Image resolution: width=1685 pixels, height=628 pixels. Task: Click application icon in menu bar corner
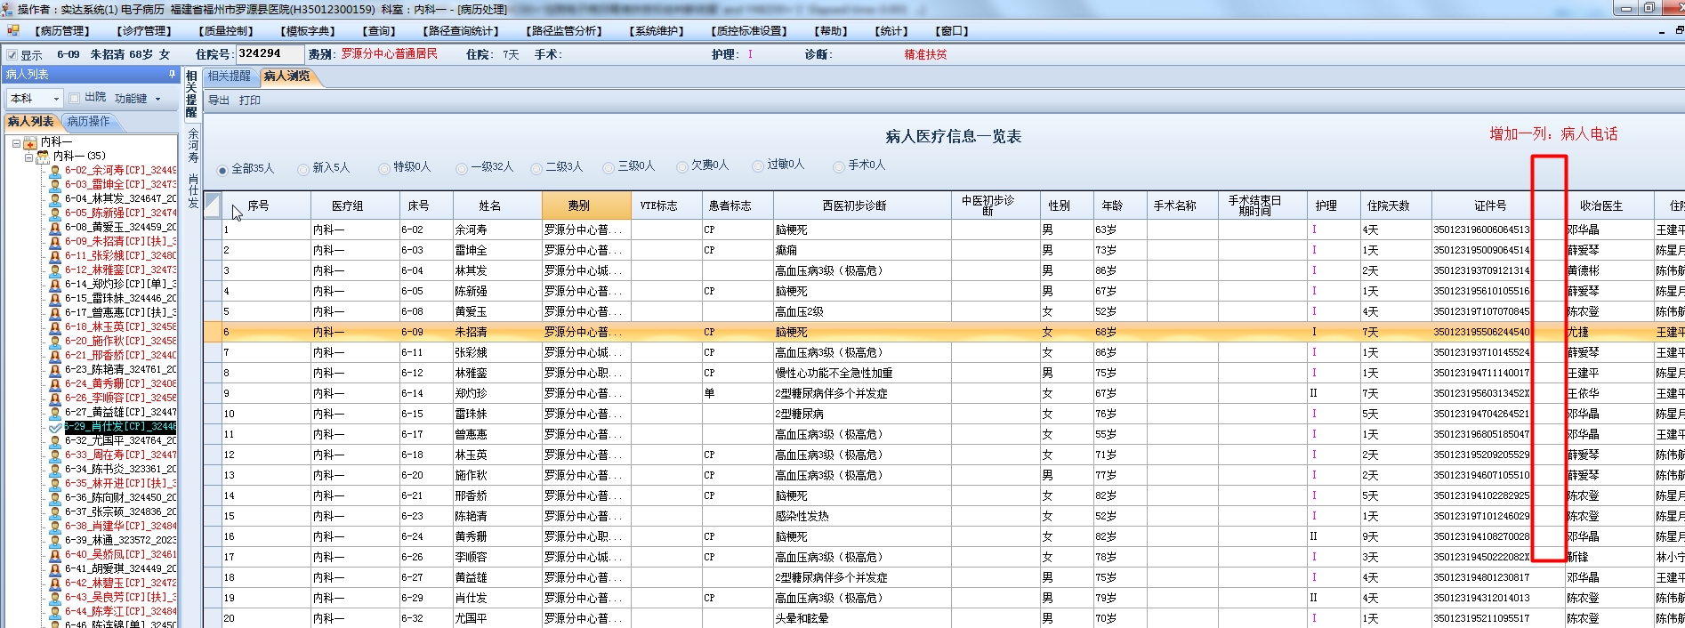click(13, 30)
